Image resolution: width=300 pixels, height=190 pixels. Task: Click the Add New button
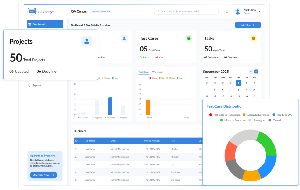(244, 25)
